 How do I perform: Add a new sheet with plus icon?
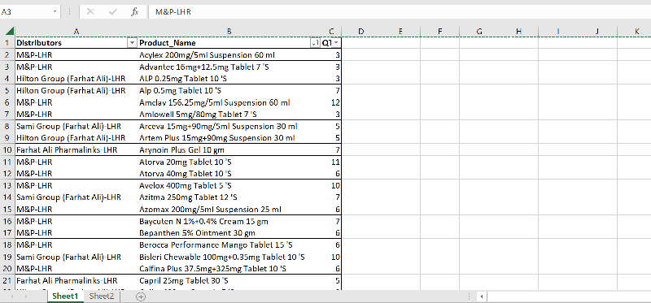coord(141,297)
